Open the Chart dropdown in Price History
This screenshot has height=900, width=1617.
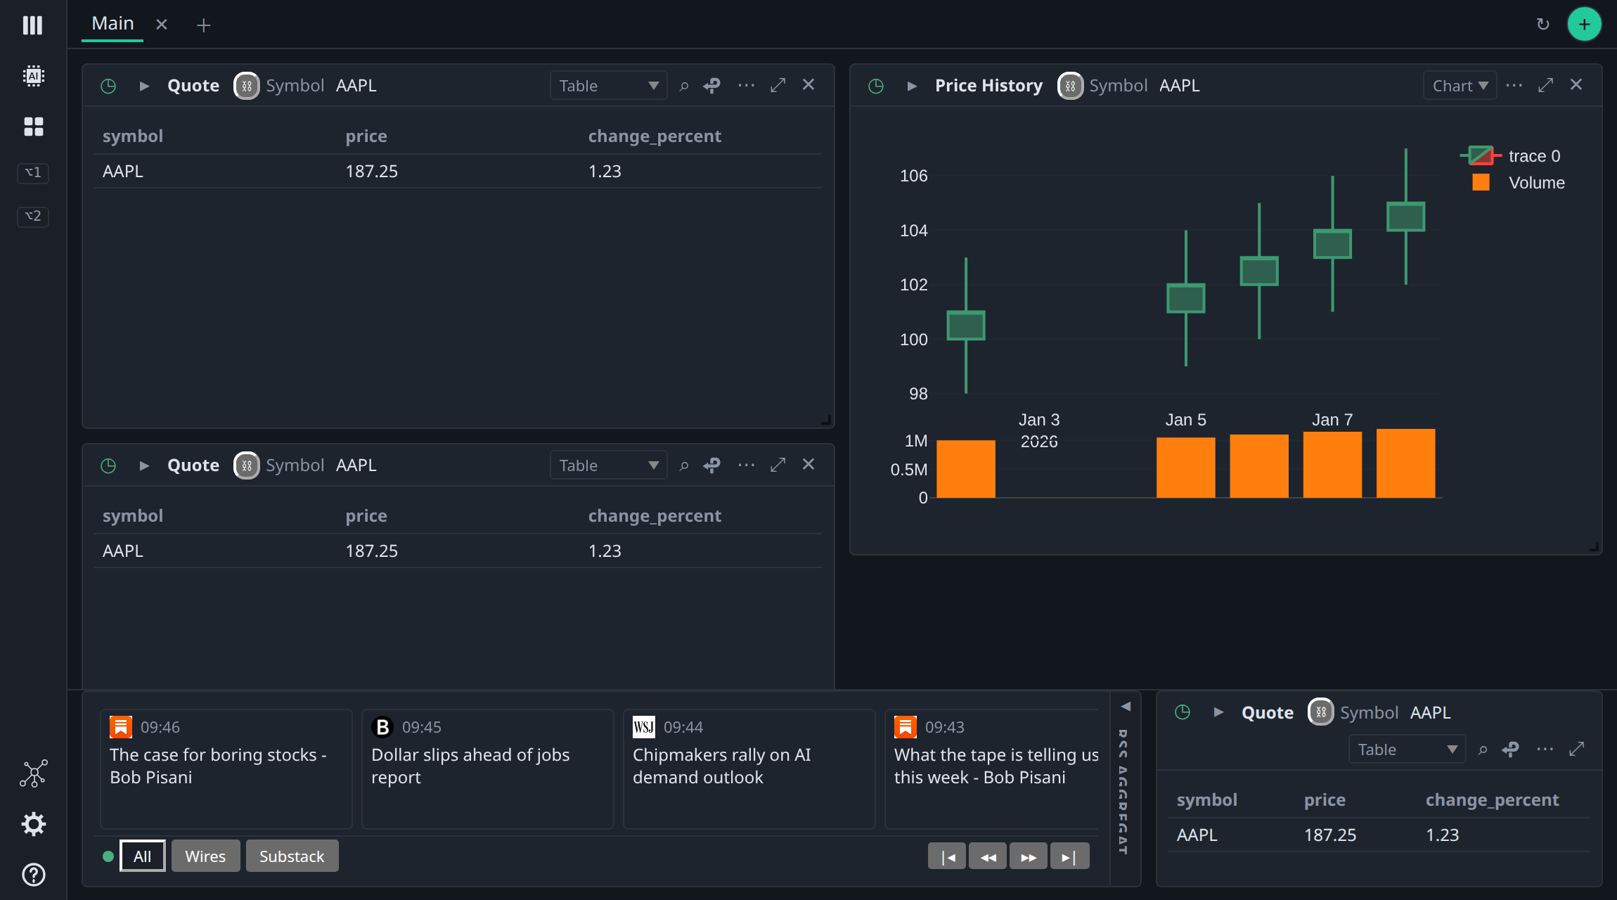(1460, 86)
